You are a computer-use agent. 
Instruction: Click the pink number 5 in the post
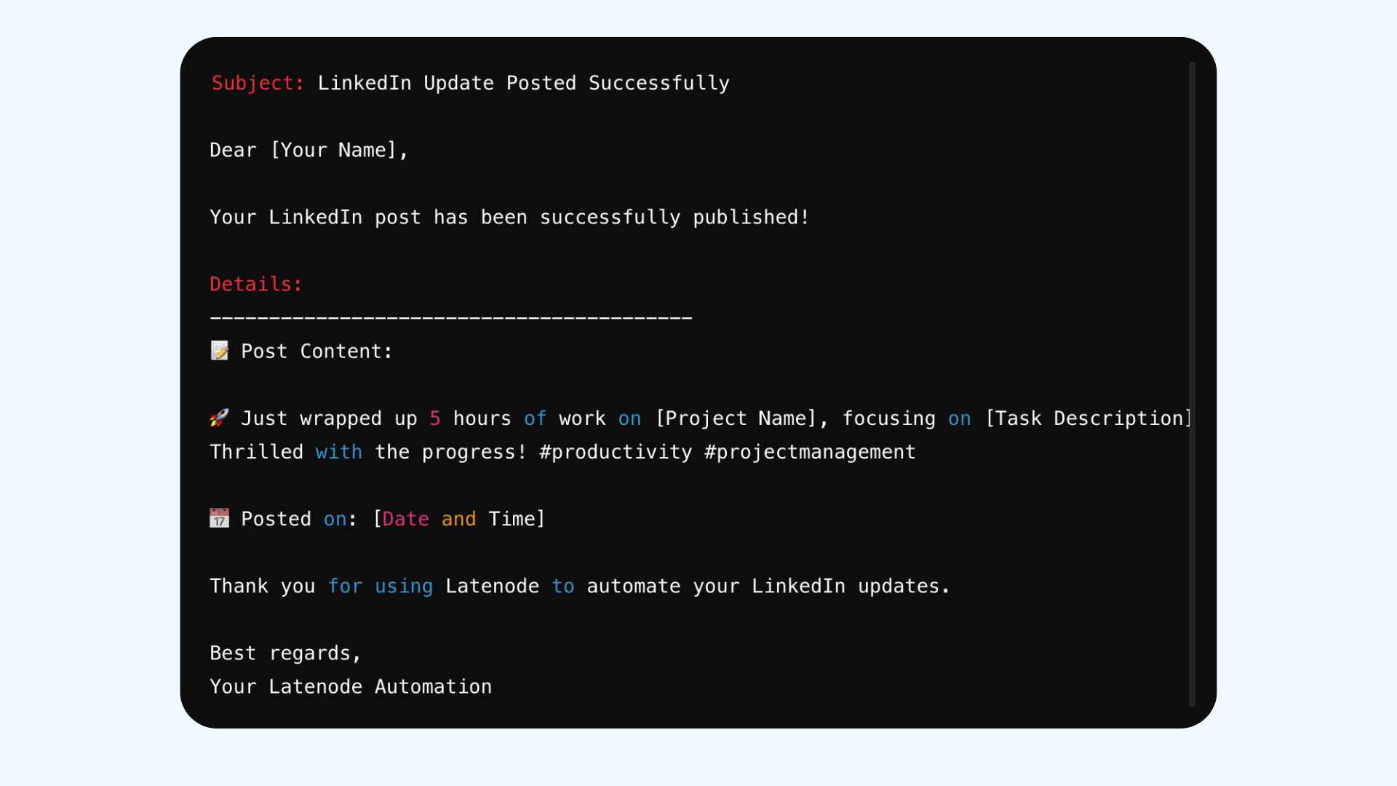tap(434, 418)
